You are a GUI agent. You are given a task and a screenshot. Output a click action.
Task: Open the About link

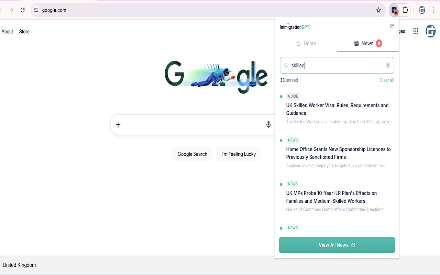pyautogui.click(x=7, y=32)
